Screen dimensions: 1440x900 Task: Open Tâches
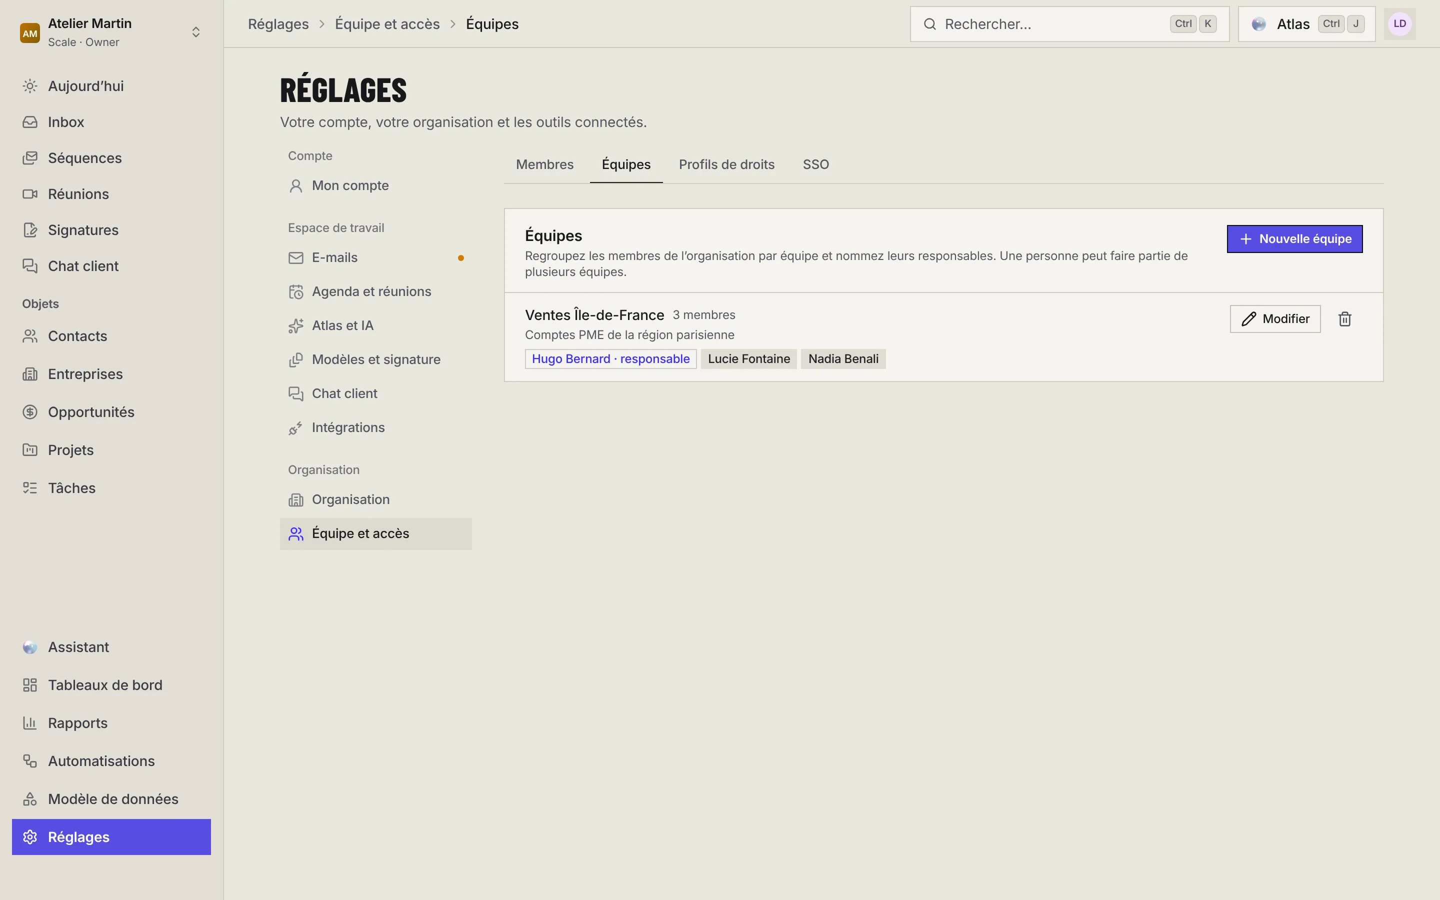(x=111, y=488)
